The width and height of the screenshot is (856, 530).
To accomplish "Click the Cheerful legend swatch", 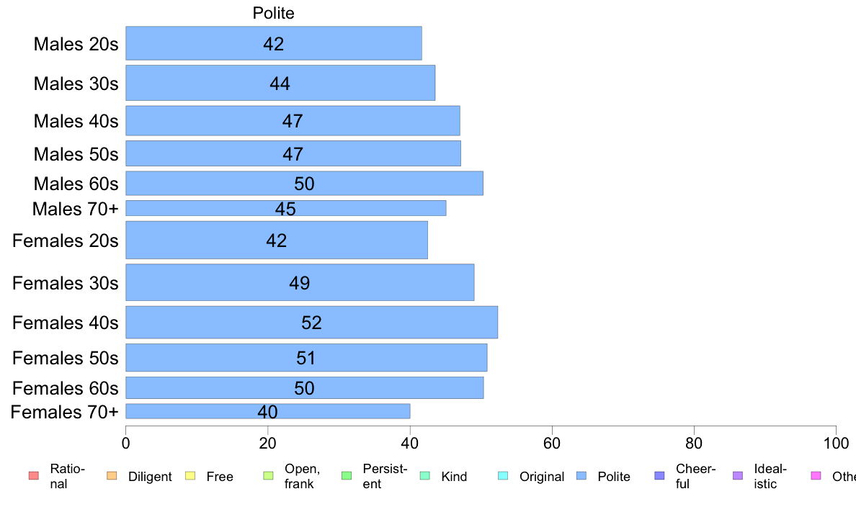I will click(x=659, y=476).
